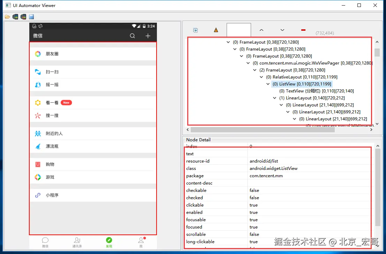Click the tree panel vertical scrollbar thumb
386x254 pixels.
tap(377, 52)
